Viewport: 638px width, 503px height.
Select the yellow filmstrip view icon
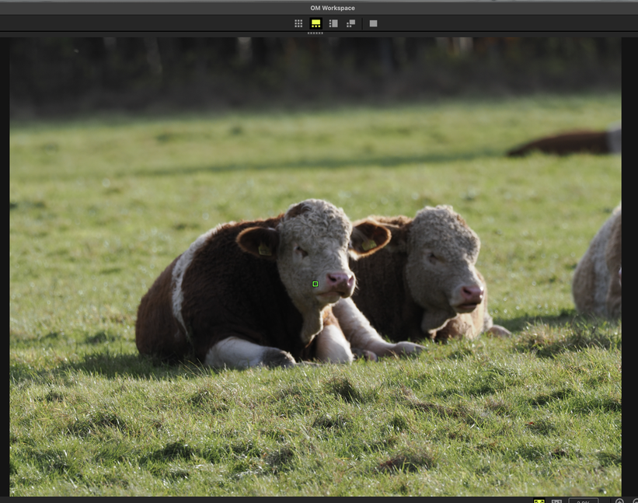tap(316, 23)
